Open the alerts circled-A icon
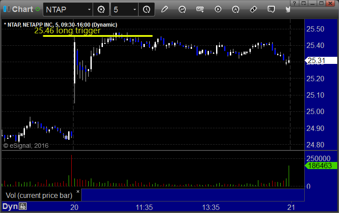 coord(236,9)
